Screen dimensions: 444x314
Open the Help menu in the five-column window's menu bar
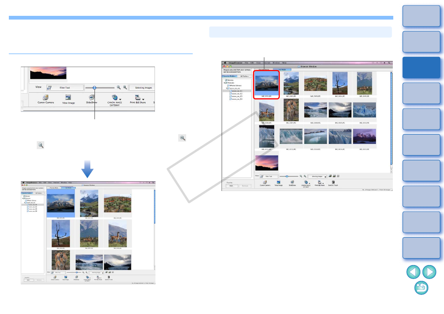point(284,63)
